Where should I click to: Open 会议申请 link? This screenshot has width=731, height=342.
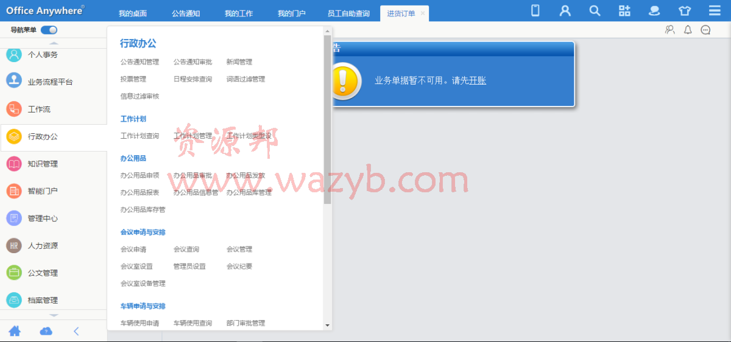pyautogui.click(x=133, y=249)
